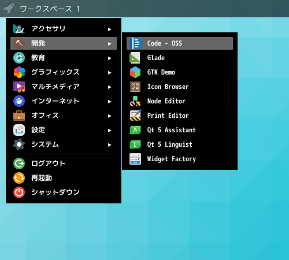Image resolution: width=289 pixels, height=260 pixels.
Task: Launch Icon Browser from the submenu
Action: [180, 87]
